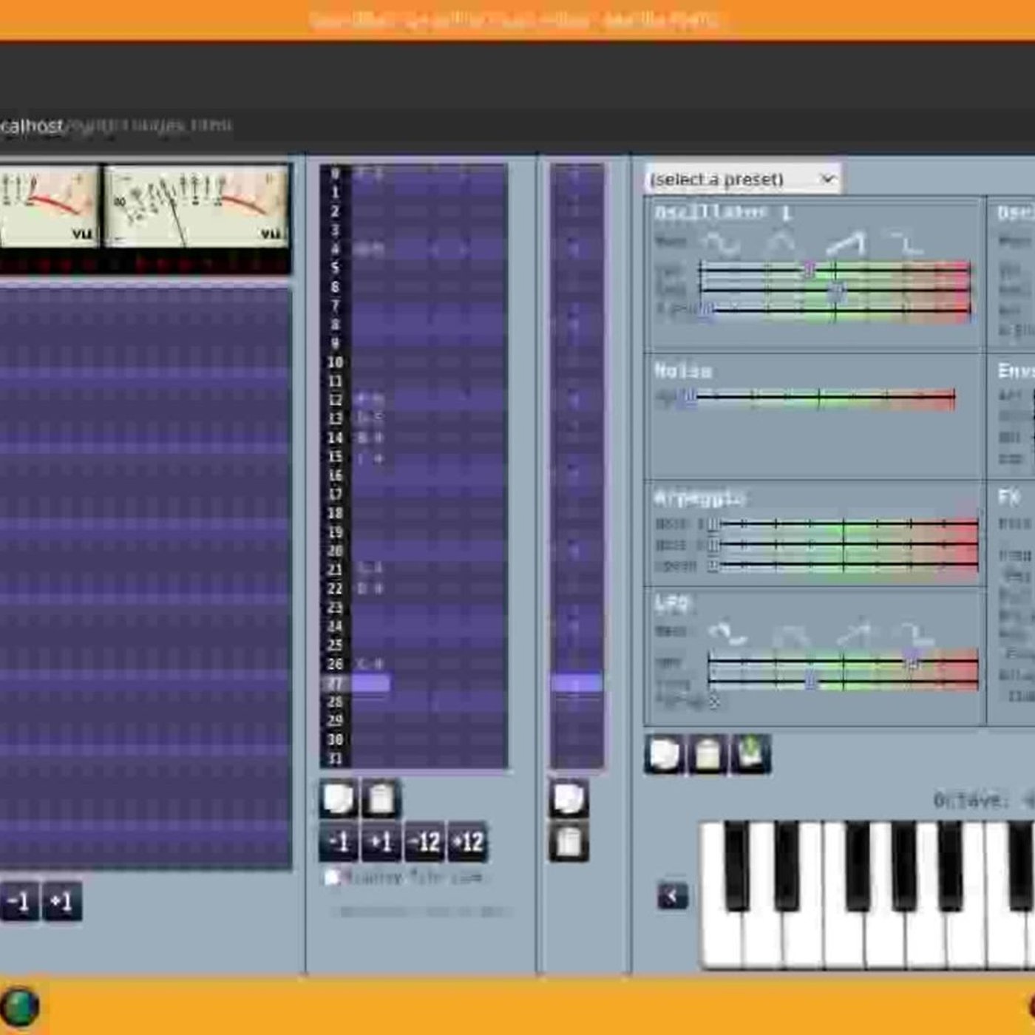
Task: Click the -12 transpose button
Action: coord(424,842)
